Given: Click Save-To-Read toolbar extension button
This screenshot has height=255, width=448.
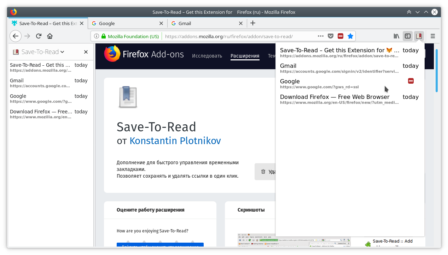Looking at the screenshot, I should click(x=419, y=36).
